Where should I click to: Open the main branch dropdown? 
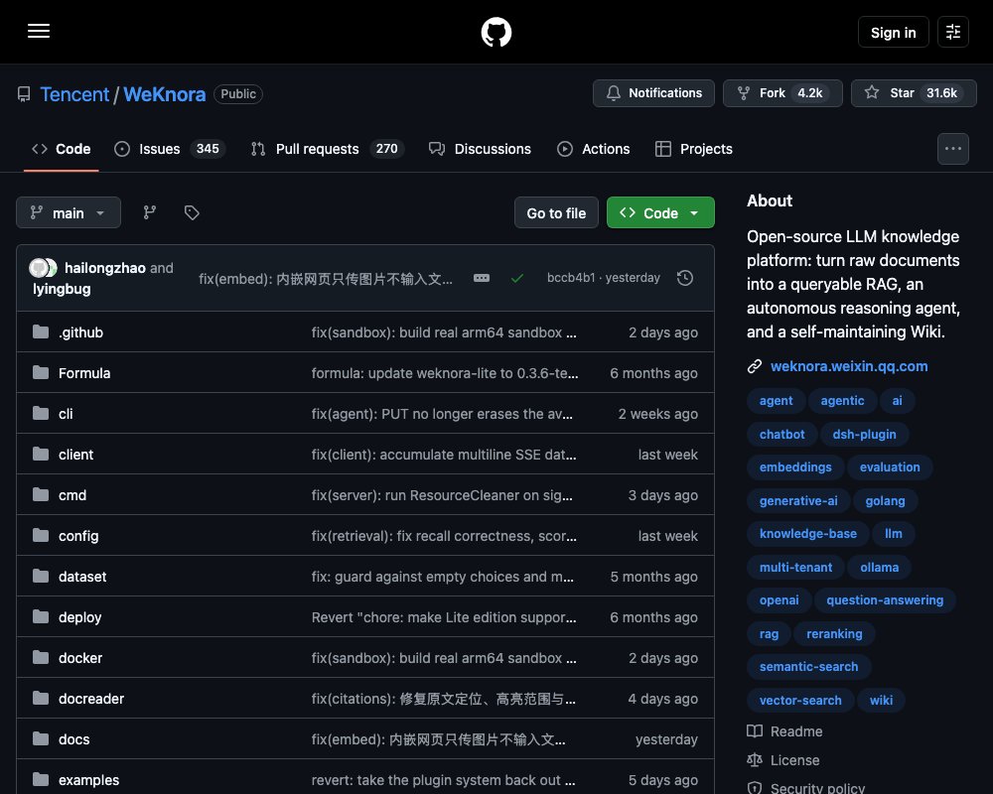[x=69, y=212]
